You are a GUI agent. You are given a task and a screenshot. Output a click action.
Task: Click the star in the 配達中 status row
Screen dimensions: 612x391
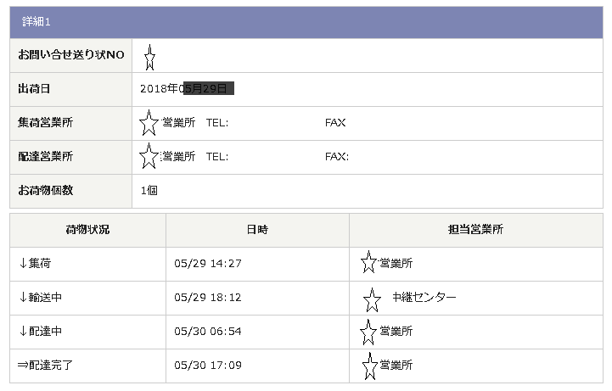(368, 331)
